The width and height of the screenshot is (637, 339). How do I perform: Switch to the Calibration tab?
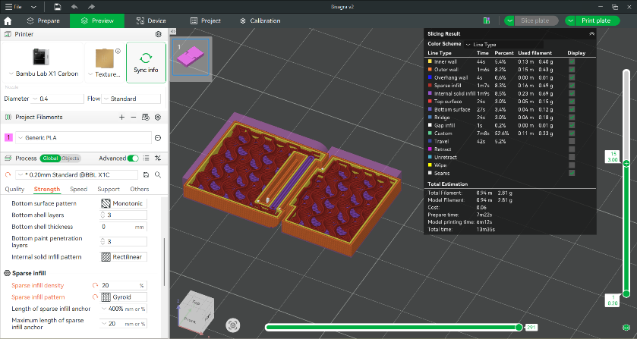click(260, 20)
